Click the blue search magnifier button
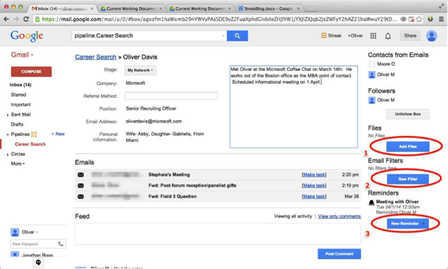Image resolution: width=448 pixels, height=269 pixels. click(x=237, y=36)
